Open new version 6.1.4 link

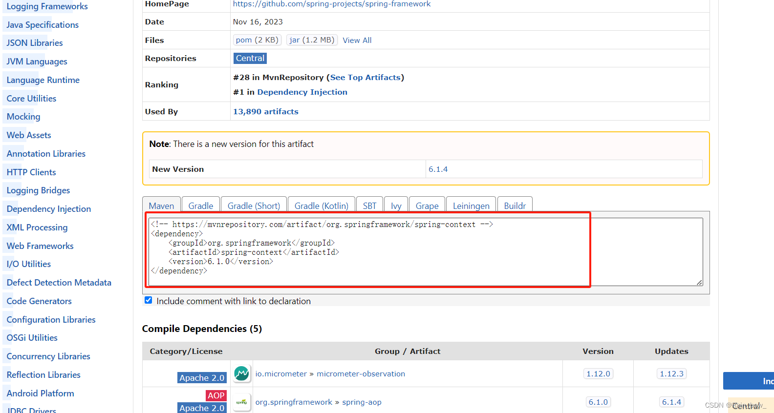point(438,169)
